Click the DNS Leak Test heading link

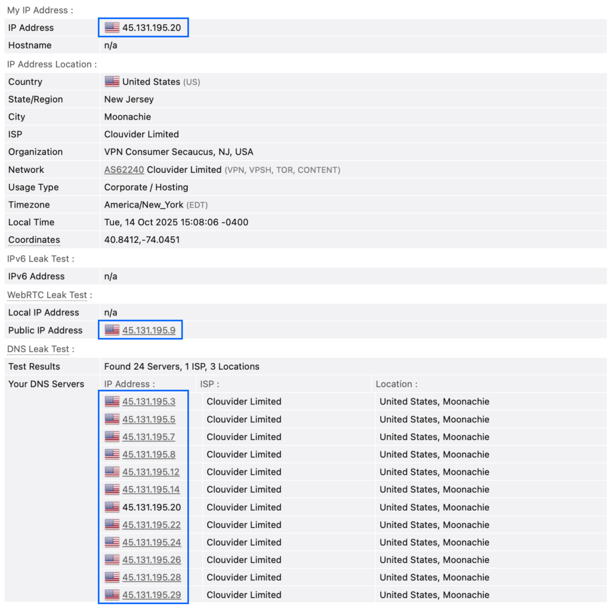(37, 349)
